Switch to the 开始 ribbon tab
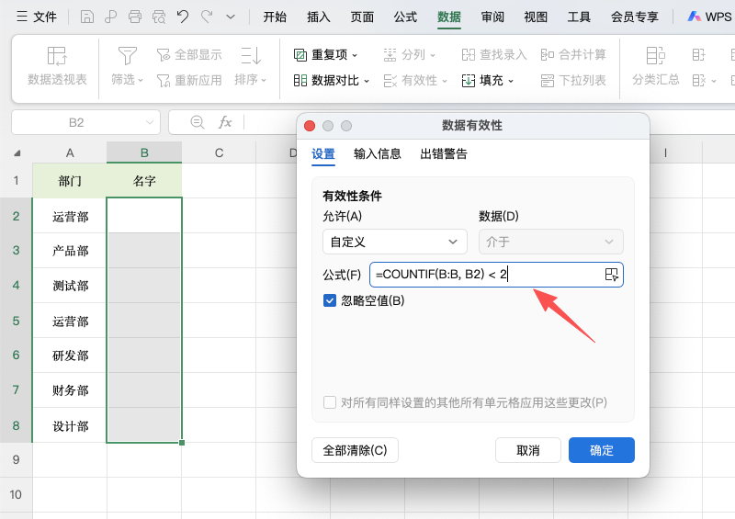The width and height of the screenshot is (735, 519). tap(275, 17)
